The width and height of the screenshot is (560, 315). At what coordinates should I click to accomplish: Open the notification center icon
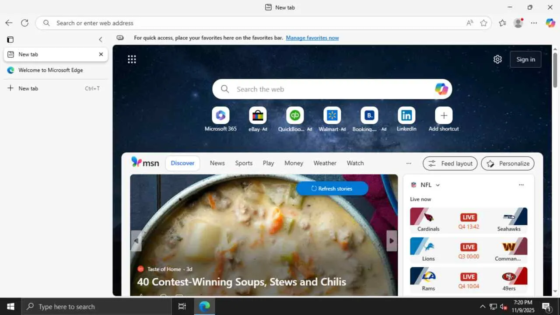point(546,307)
